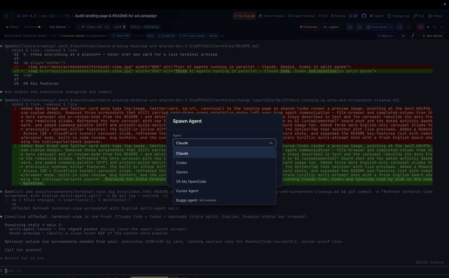The image size is (449, 278).
Task: Open the dev-3.0 project breadcrumb
Action: point(27,16)
